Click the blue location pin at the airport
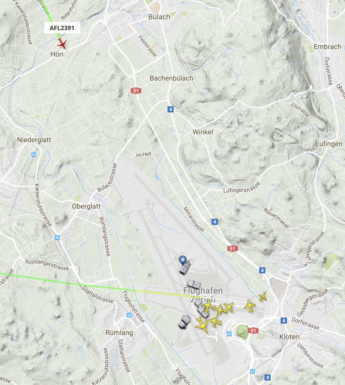This screenshot has height=385, width=345. (183, 261)
